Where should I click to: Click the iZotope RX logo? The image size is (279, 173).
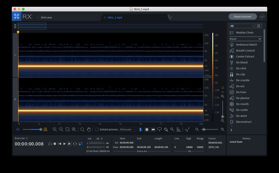[x=17, y=17]
